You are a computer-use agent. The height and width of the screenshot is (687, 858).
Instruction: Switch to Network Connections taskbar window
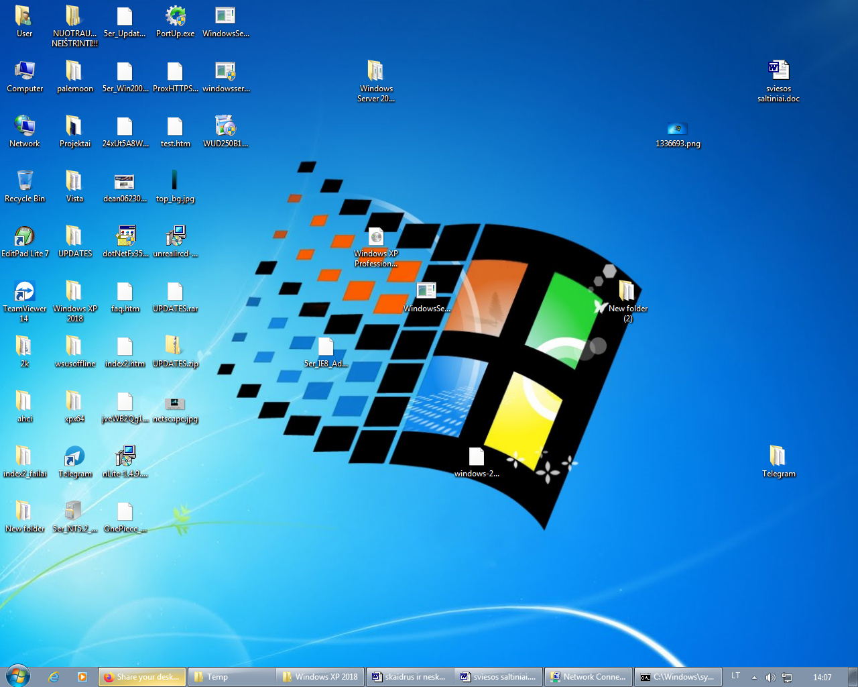tap(589, 677)
